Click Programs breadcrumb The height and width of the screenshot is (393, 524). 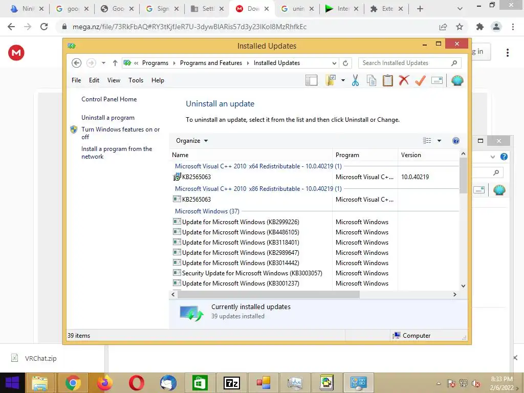click(155, 63)
